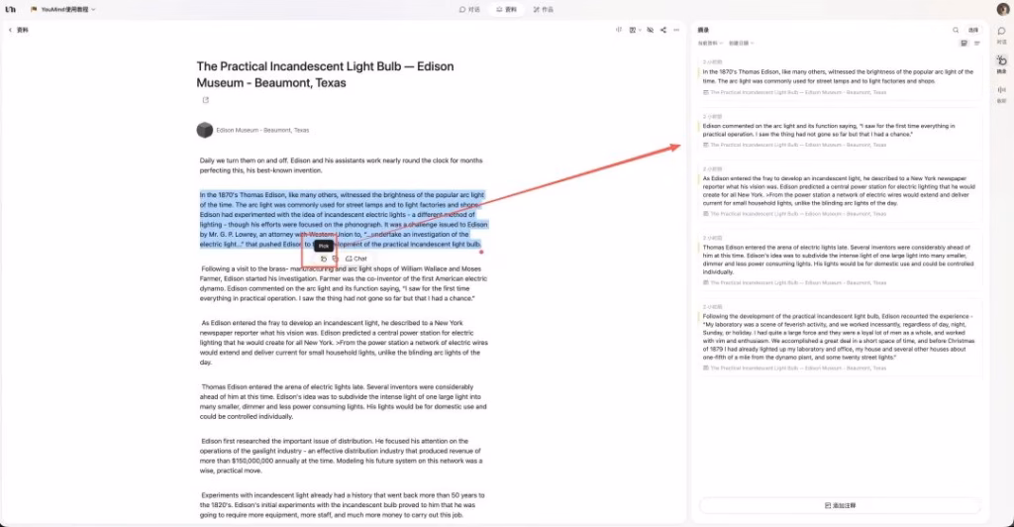This screenshot has width=1014, height=527.
Task: Open the original source link icon under title
Action: 206,100
